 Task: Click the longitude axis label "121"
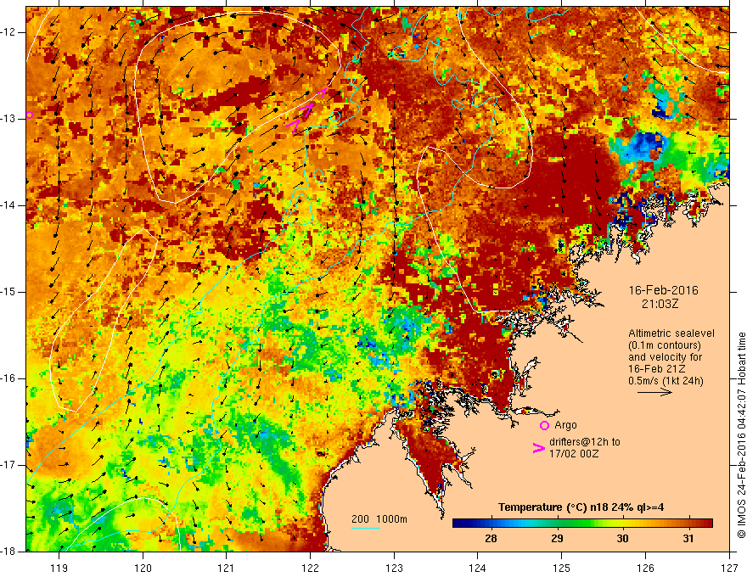tap(227, 569)
